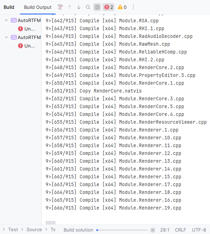Select first error item under AutoRTFM

click(x=27, y=29)
